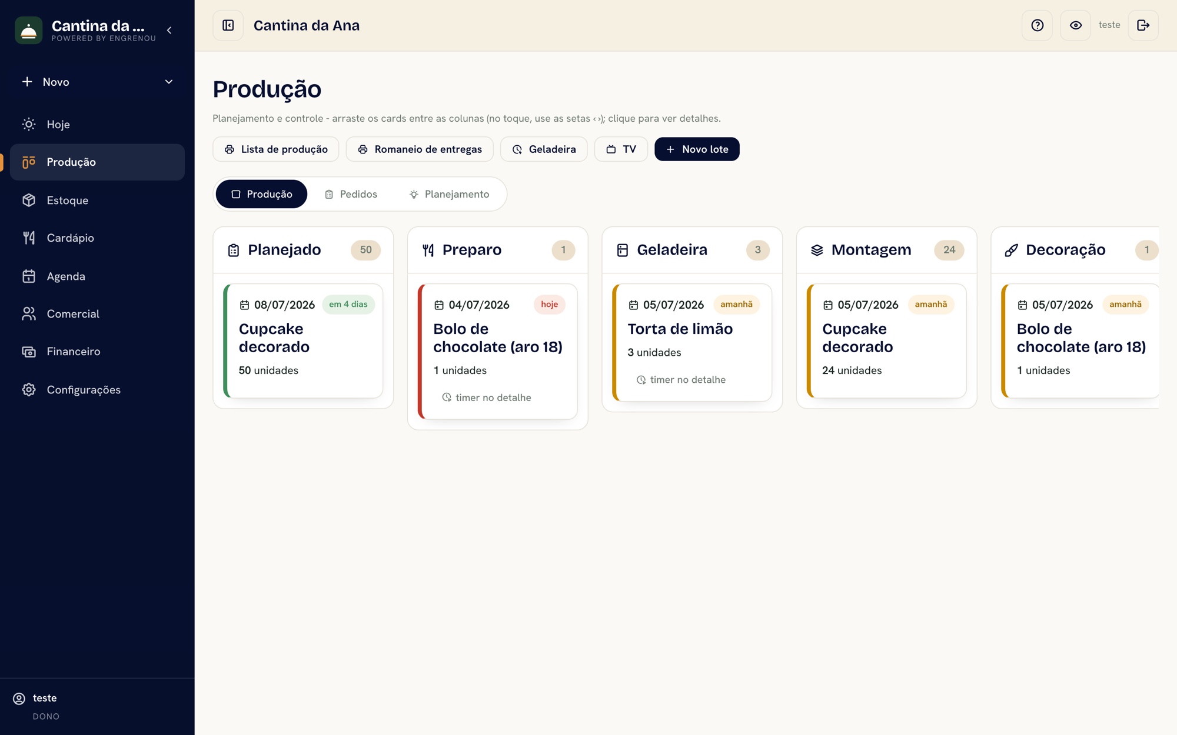Click the 'hoje' badge on Preparo card
This screenshot has width=1177, height=735.
coord(550,305)
